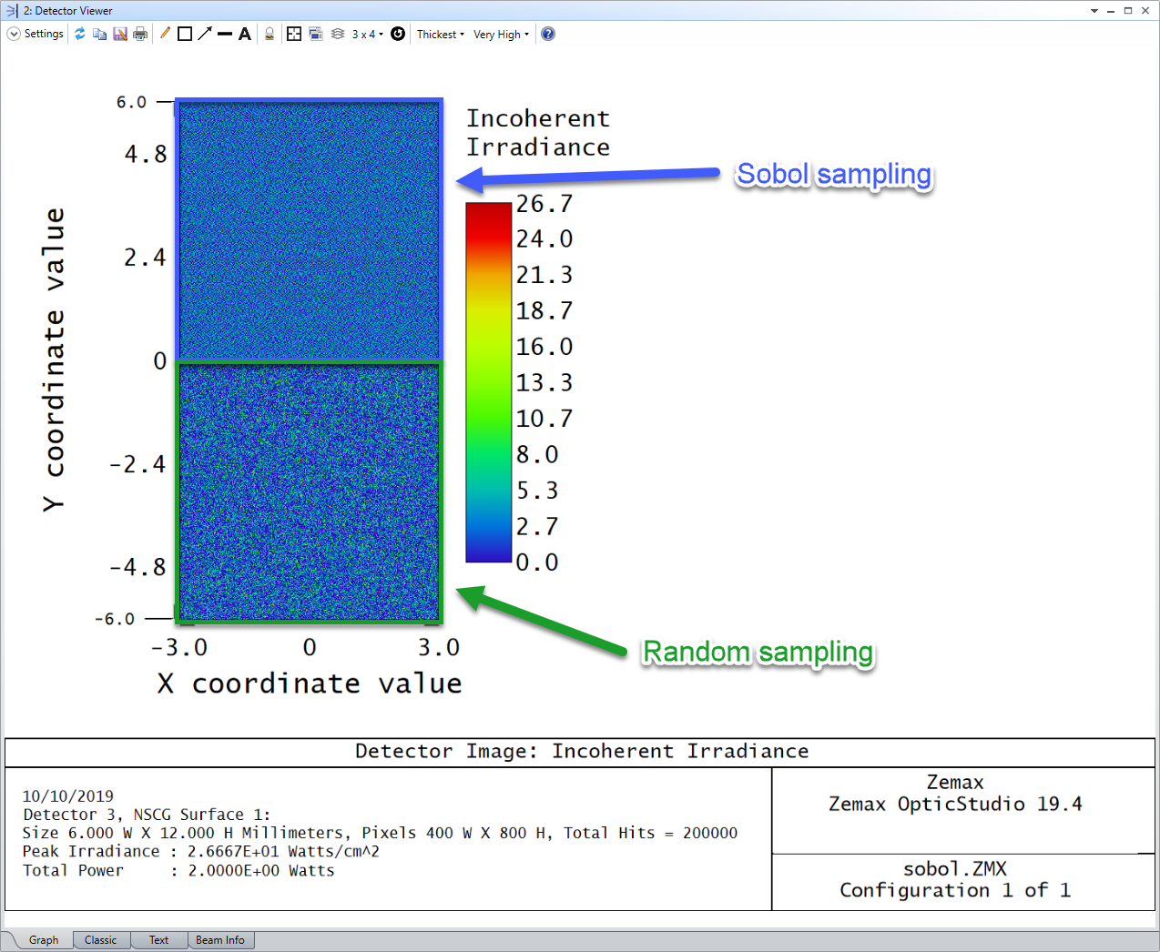Toggle the lock window padlock icon
This screenshot has height=952, width=1160.
coord(270,34)
